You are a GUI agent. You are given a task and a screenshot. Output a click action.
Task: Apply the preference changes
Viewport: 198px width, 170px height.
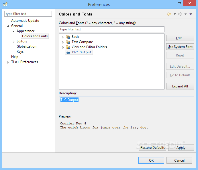(x=181, y=148)
